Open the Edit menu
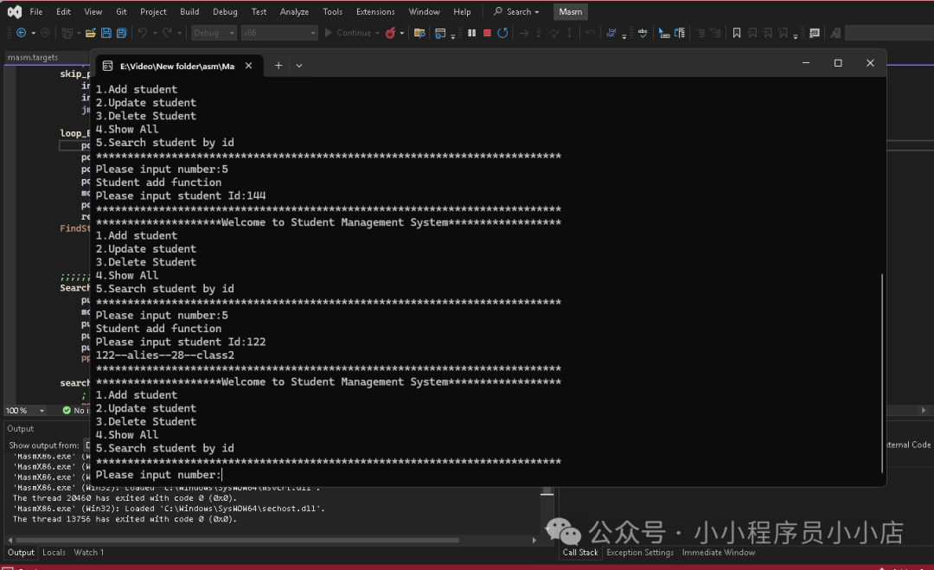This screenshot has height=570, width=934. point(63,11)
